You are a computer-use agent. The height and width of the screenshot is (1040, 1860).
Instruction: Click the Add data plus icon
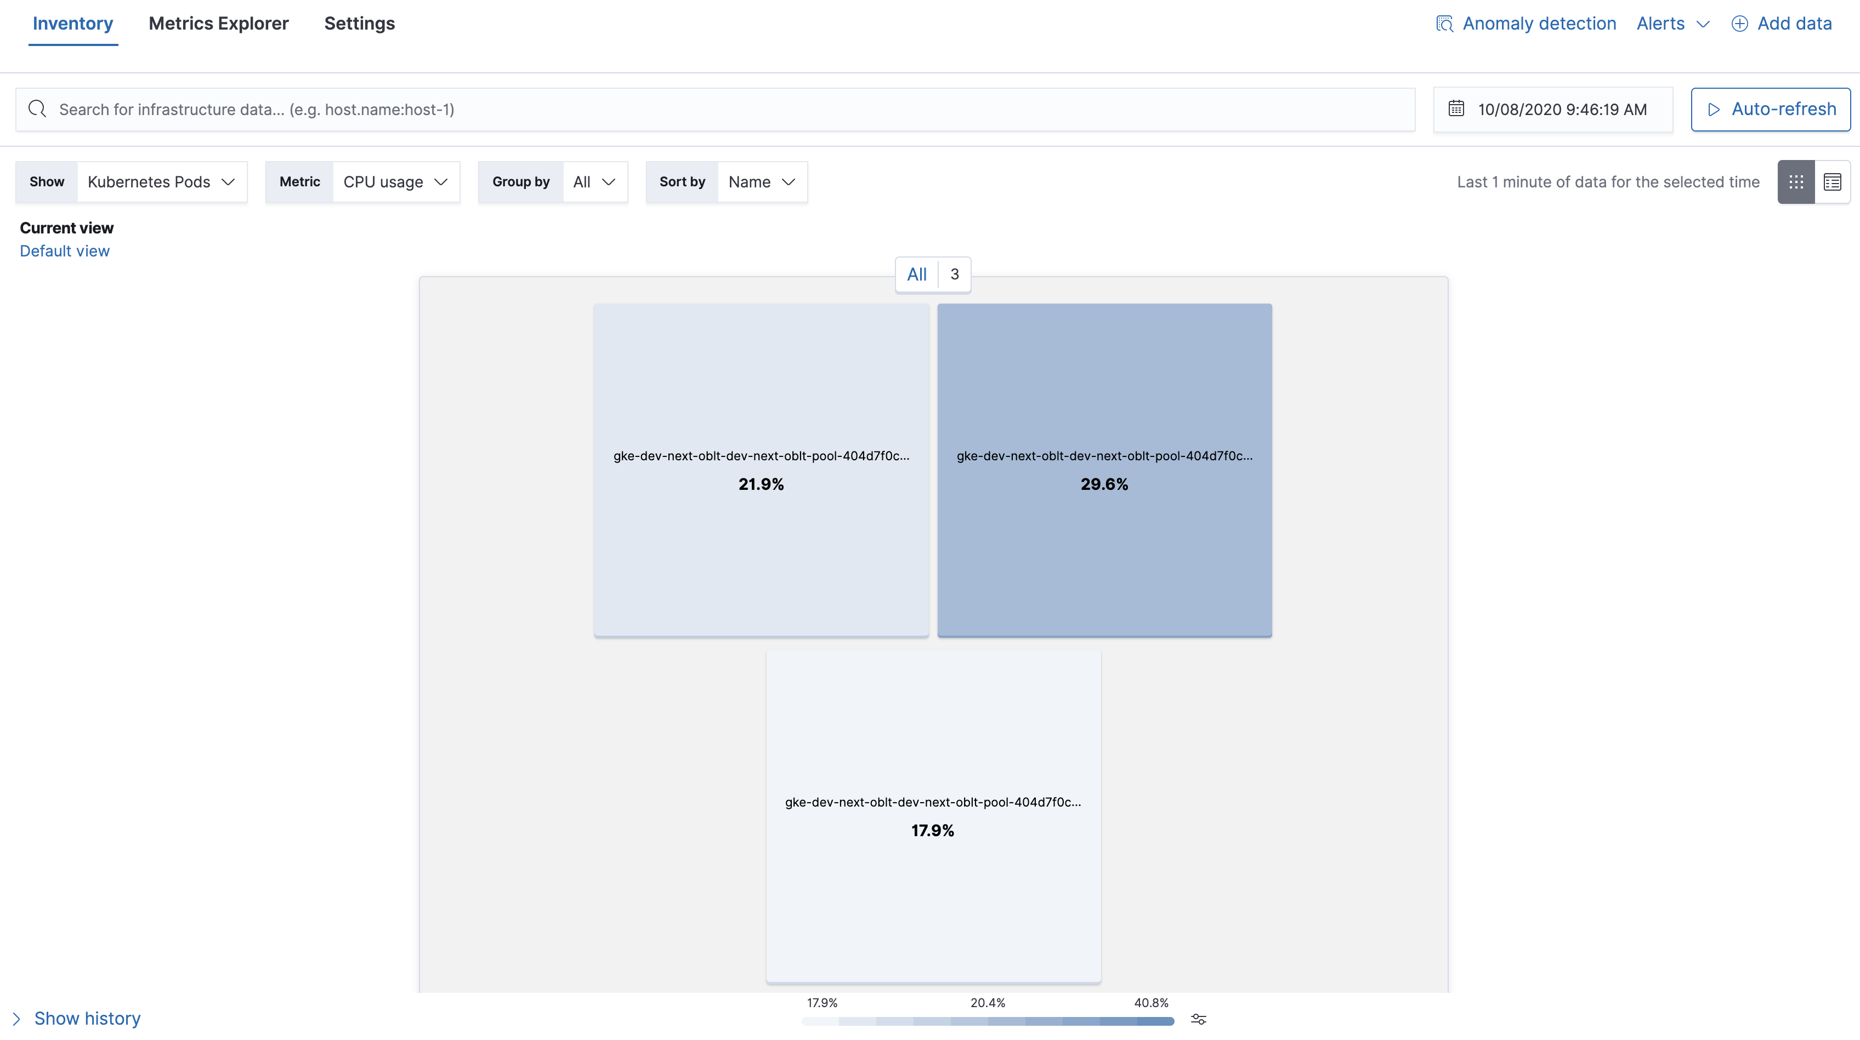[x=1740, y=24]
